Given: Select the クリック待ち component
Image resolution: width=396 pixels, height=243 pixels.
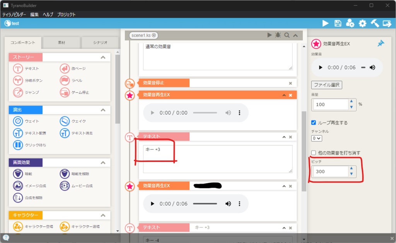Looking at the screenshot, I should pyautogui.click(x=30, y=145).
